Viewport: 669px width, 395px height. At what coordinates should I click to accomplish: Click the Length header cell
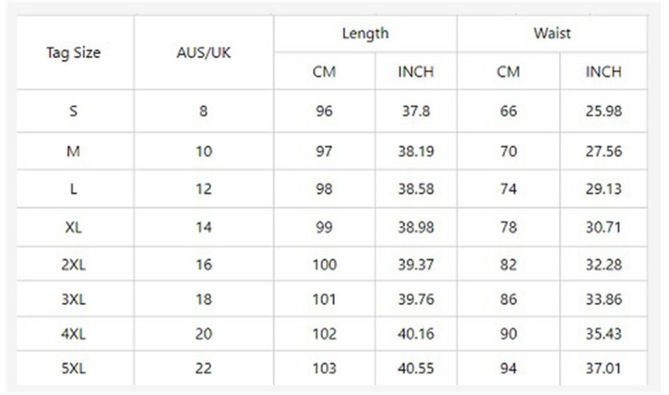coord(365,33)
